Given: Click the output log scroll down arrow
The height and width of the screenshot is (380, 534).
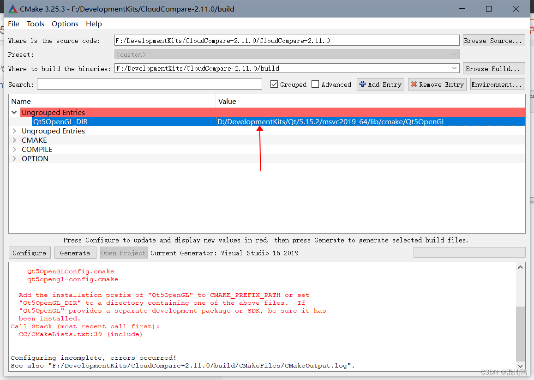Looking at the screenshot, I should pyautogui.click(x=520, y=366).
